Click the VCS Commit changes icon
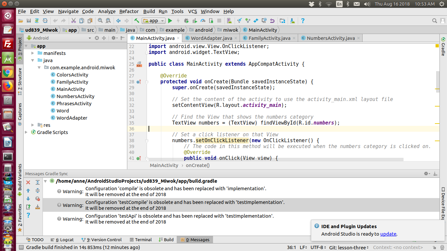Viewport: 447px width, 251px height. point(248,21)
